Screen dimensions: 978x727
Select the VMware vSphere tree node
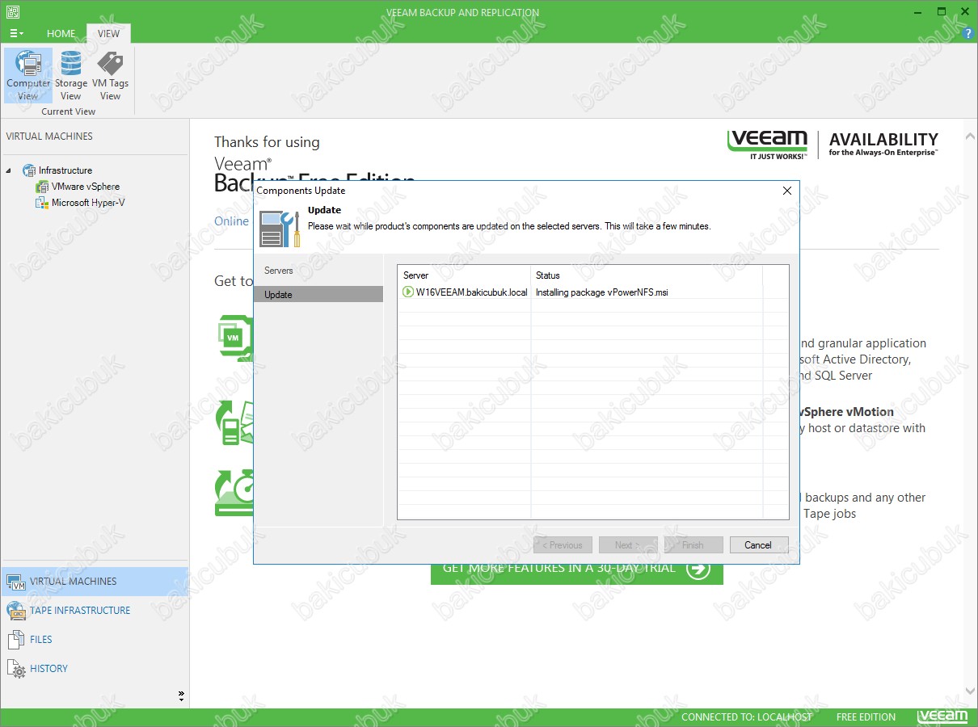(85, 187)
